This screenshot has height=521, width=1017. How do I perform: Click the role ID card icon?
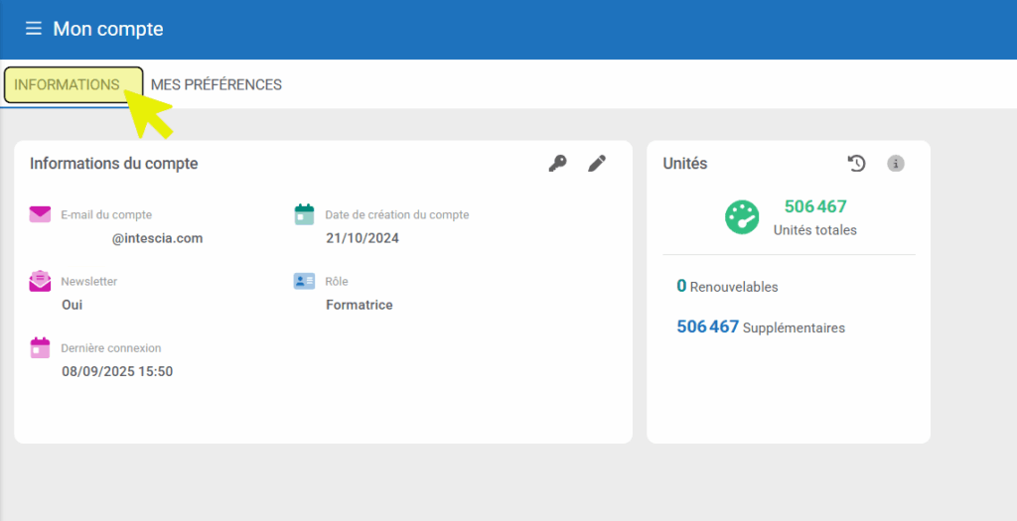coord(304,281)
